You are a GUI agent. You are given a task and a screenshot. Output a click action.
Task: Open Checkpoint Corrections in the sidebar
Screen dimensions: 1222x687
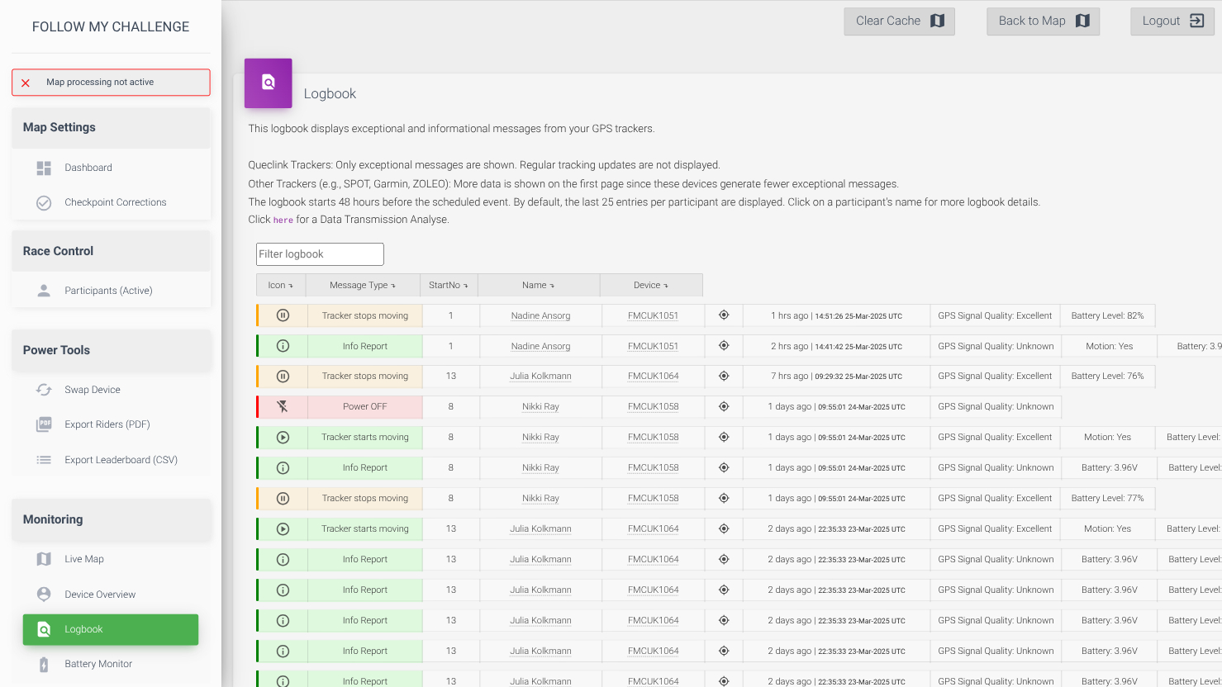pos(115,202)
